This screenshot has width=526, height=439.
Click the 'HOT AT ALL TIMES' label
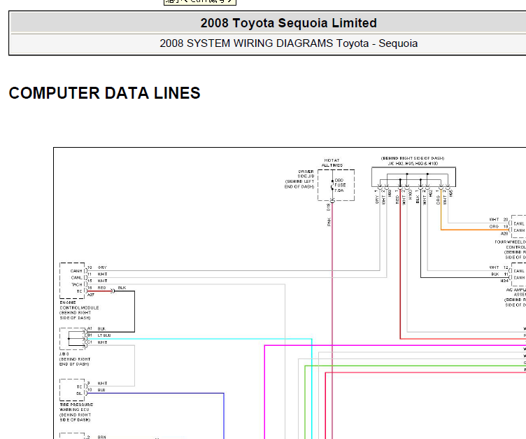[332, 162]
